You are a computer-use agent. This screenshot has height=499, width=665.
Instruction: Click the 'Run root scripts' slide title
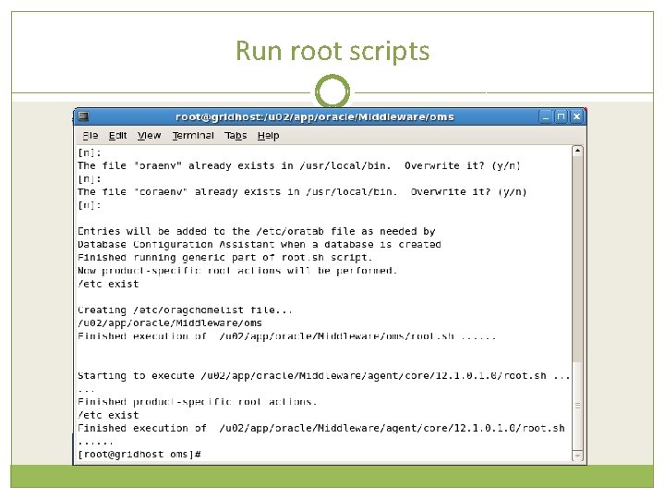pos(332,51)
